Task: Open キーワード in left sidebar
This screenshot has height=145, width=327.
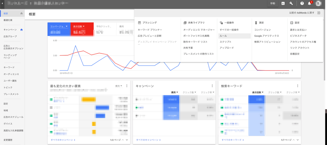Action: click(x=9, y=67)
